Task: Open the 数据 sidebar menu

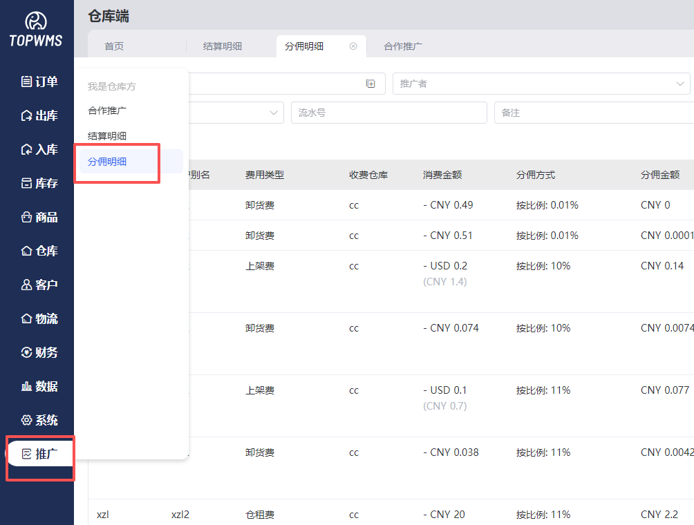Action: click(x=39, y=386)
